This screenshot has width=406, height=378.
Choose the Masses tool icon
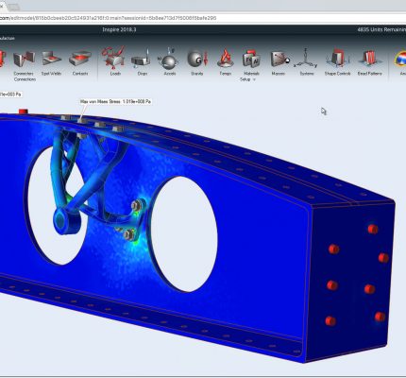(279, 59)
